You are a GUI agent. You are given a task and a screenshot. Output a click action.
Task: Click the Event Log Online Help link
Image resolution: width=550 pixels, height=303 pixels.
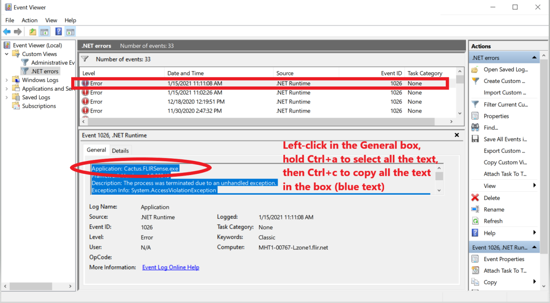point(170,267)
